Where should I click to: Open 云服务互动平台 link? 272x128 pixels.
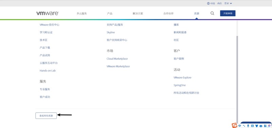[49, 63]
